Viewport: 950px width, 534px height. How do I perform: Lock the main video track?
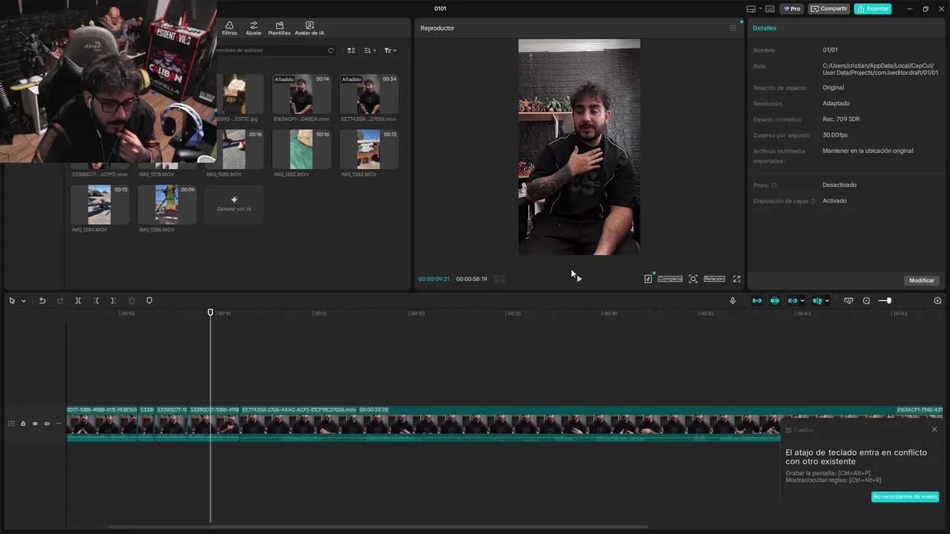[x=23, y=423]
